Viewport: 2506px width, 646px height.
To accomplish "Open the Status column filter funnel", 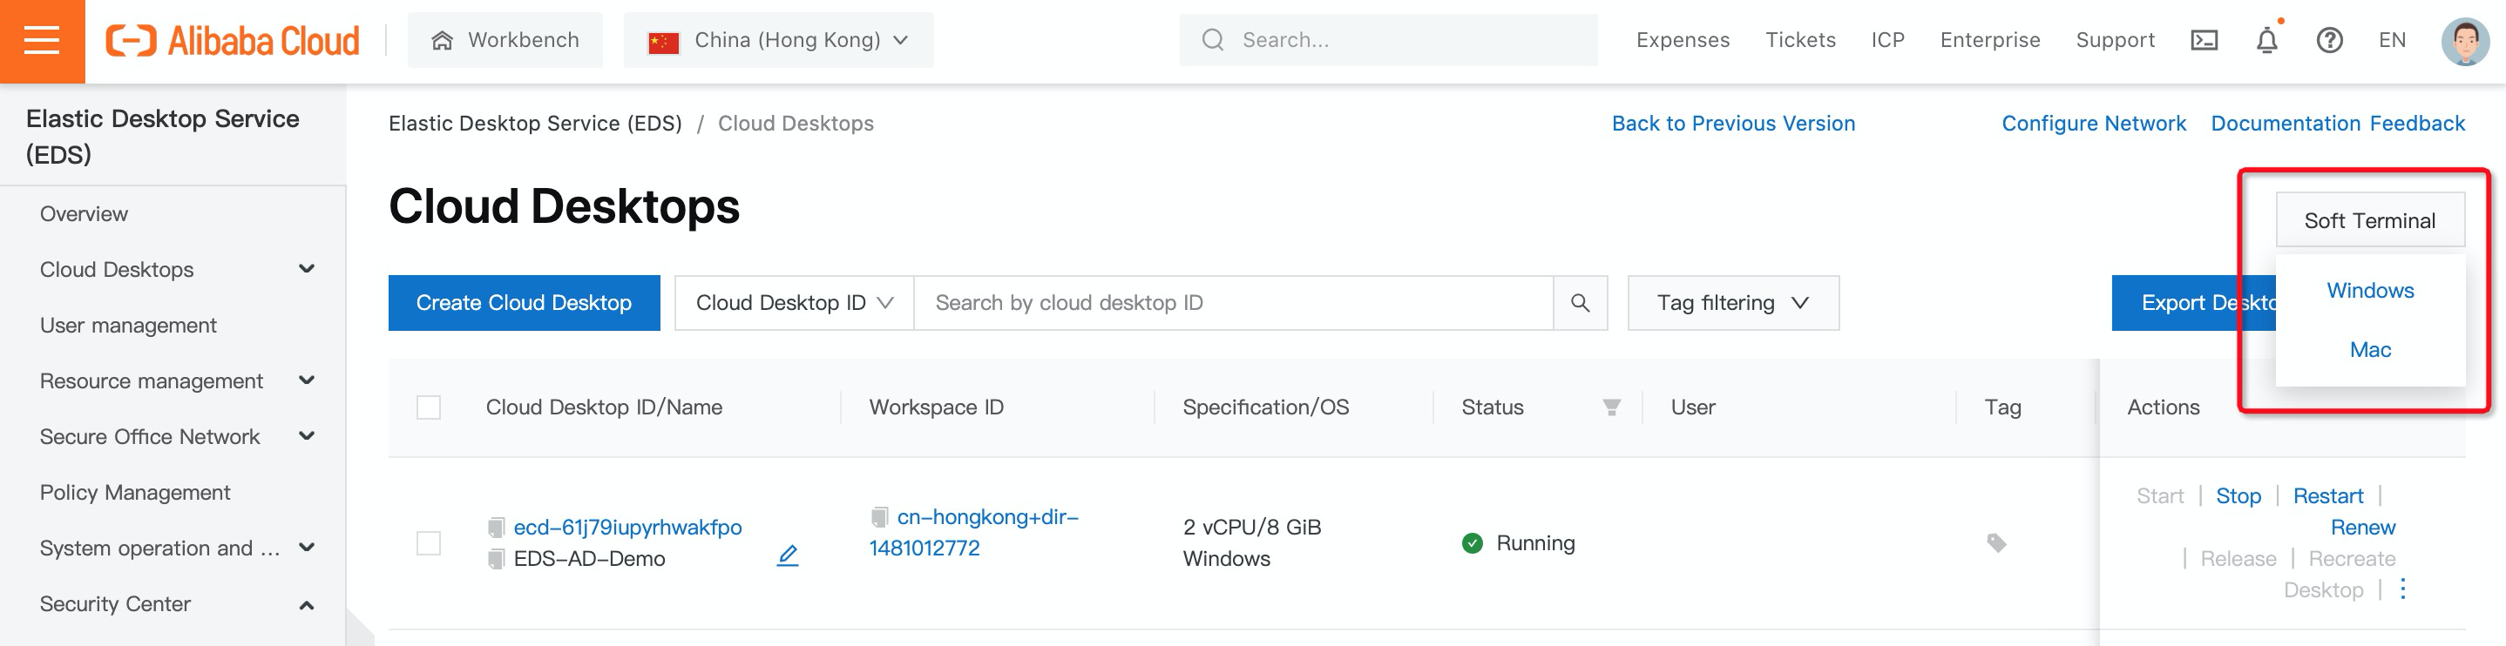I will pyautogui.click(x=1611, y=408).
